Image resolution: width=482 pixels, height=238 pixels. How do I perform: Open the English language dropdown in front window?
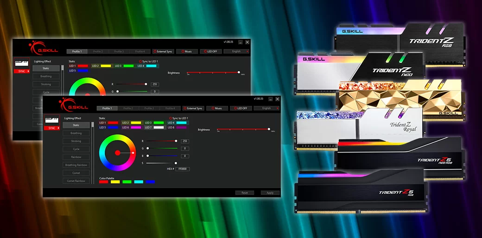[266, 108]
